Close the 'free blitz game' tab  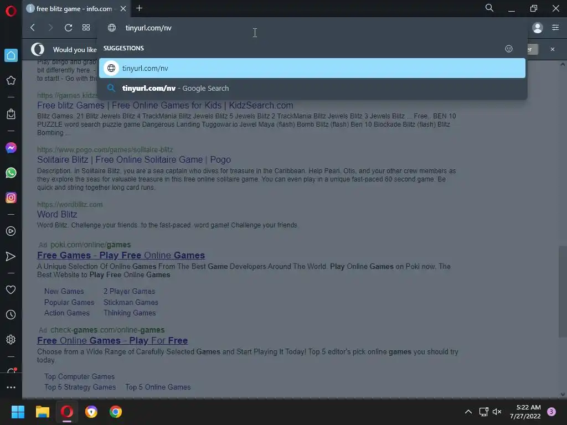123,8
